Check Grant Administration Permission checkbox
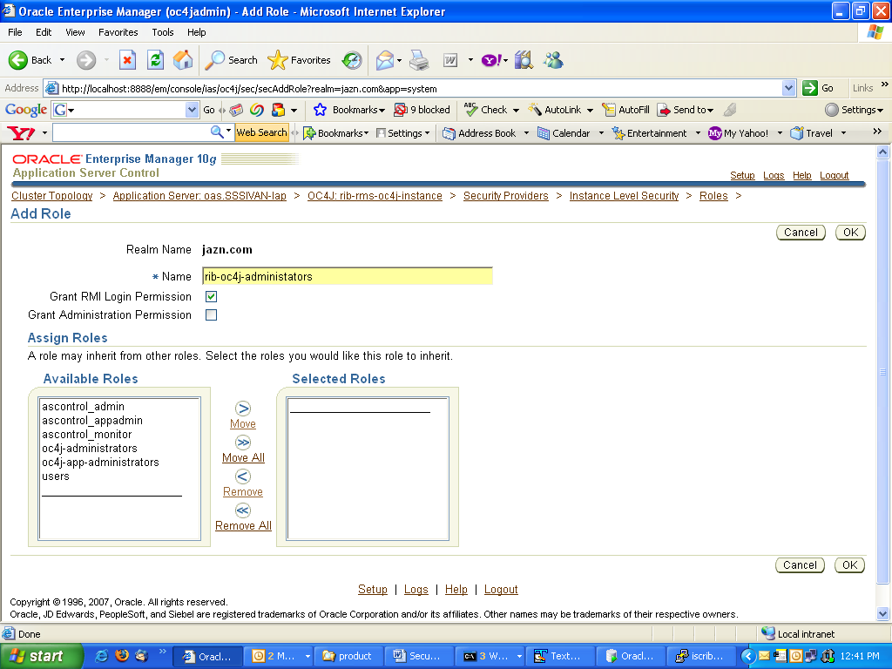Screen dimensions: 892x669 click(x=211, y=314)
